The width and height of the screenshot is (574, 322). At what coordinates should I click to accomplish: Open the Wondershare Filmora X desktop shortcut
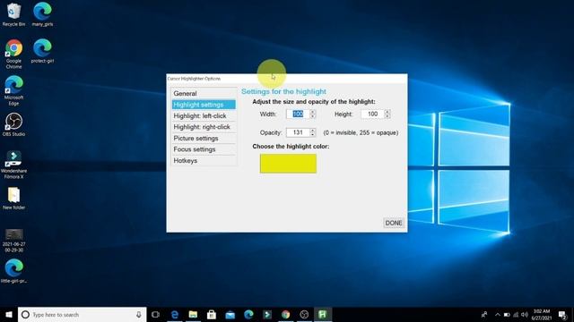coord(13,165)
